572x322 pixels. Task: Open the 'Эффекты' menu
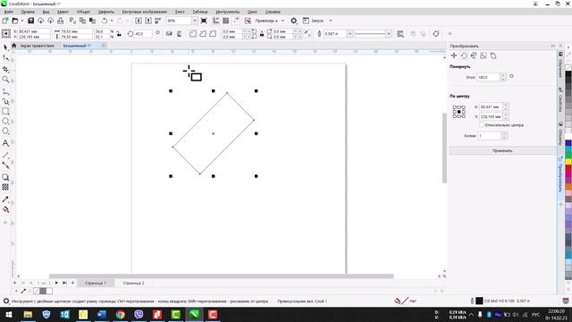(106, 12)
